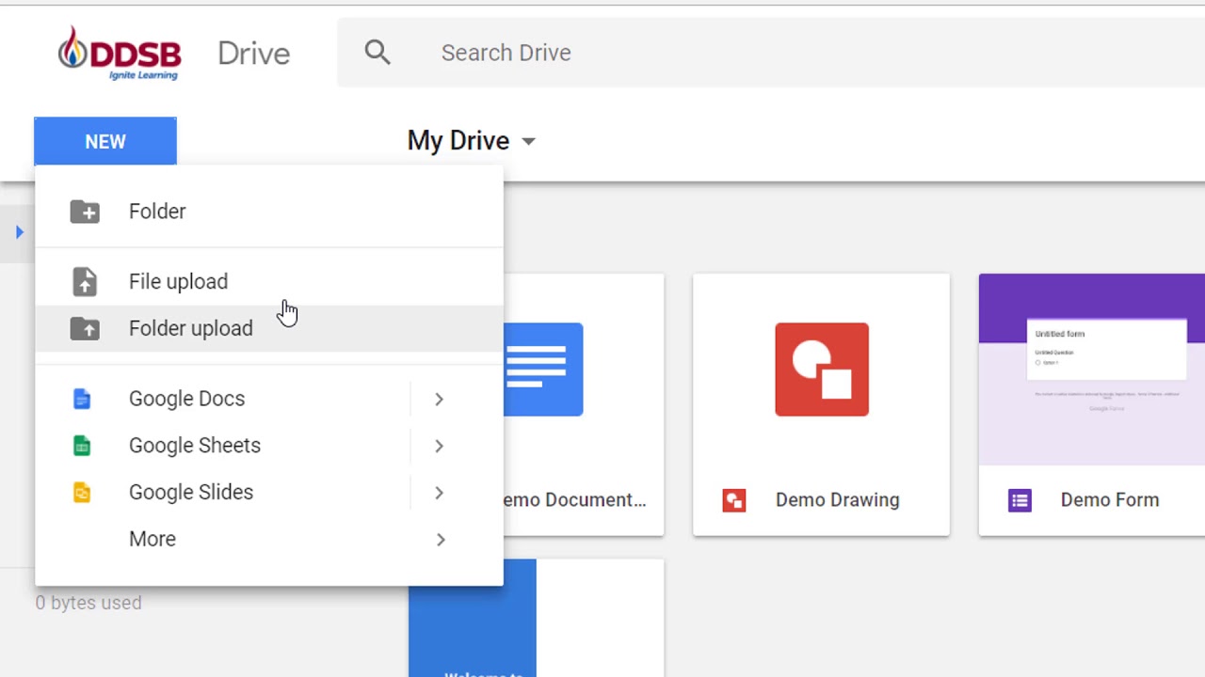Click the 0 bytes used storage text
1205x677 pixels.
88,603
